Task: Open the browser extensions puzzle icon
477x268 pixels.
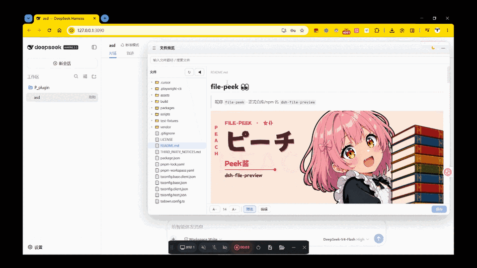Action: click(377, 30)
